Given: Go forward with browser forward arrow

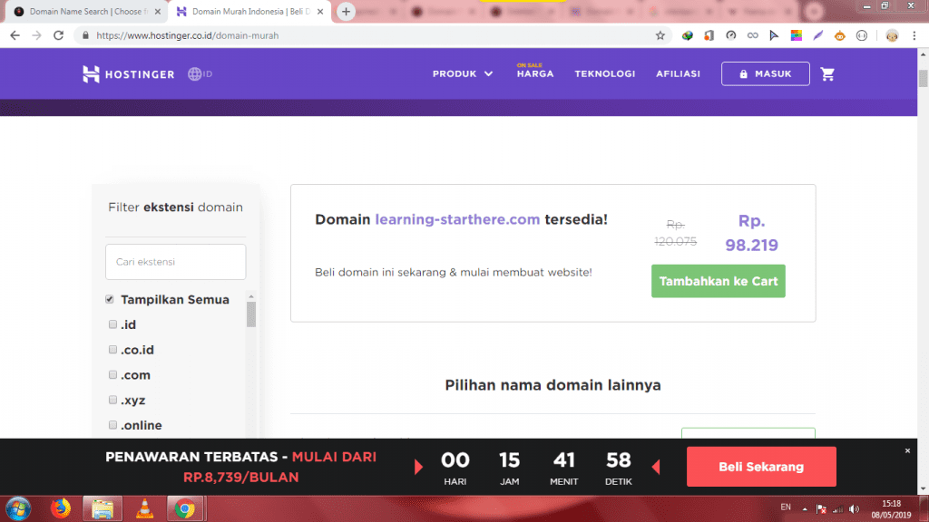Looking at the screenshot, I should pos(36,35).
